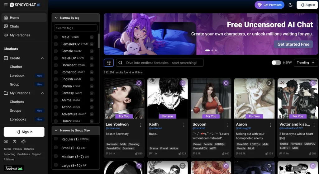Click Get Started Free banner button
This screenshot has width=319, height=174.
tap(293, 44)
